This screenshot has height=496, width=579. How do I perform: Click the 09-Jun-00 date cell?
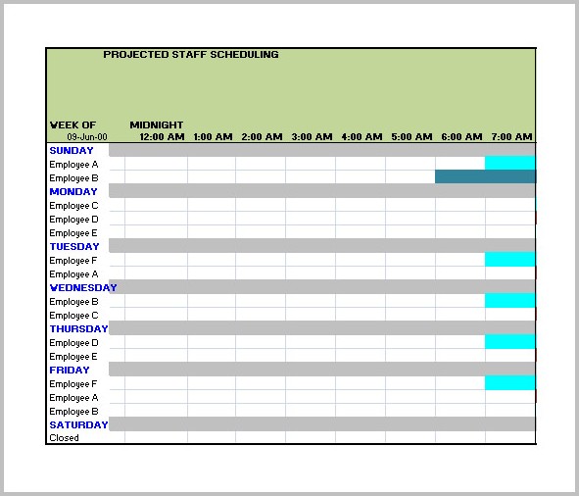(x=87, y=137)
